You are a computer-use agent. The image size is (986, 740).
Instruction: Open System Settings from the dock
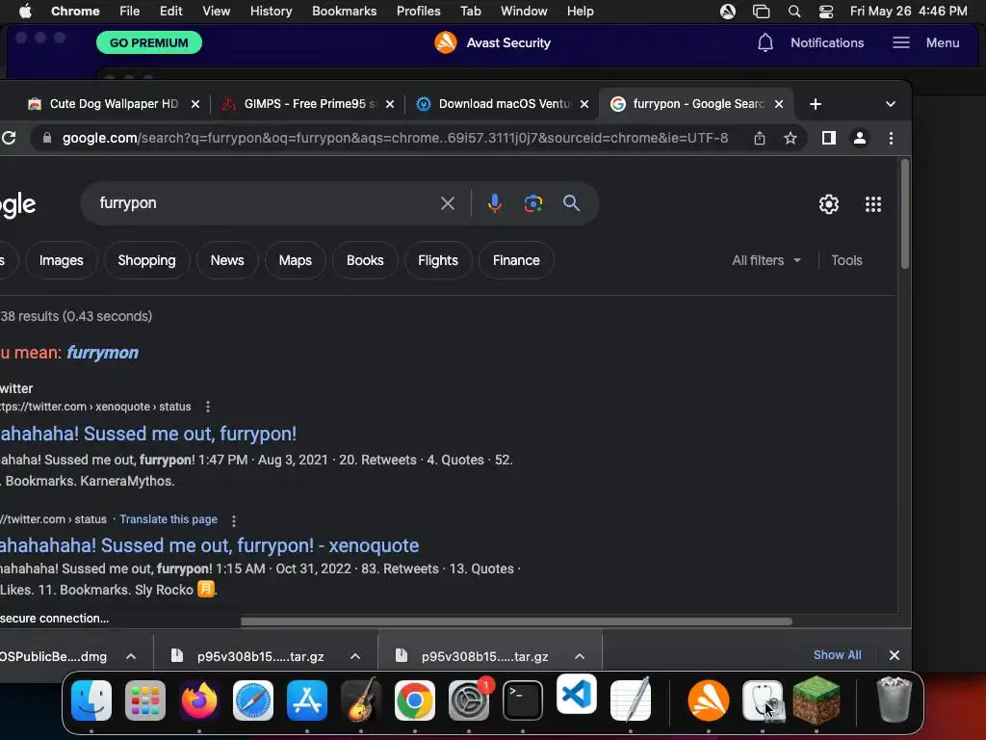pyautogui.click(x=469, y=700)
